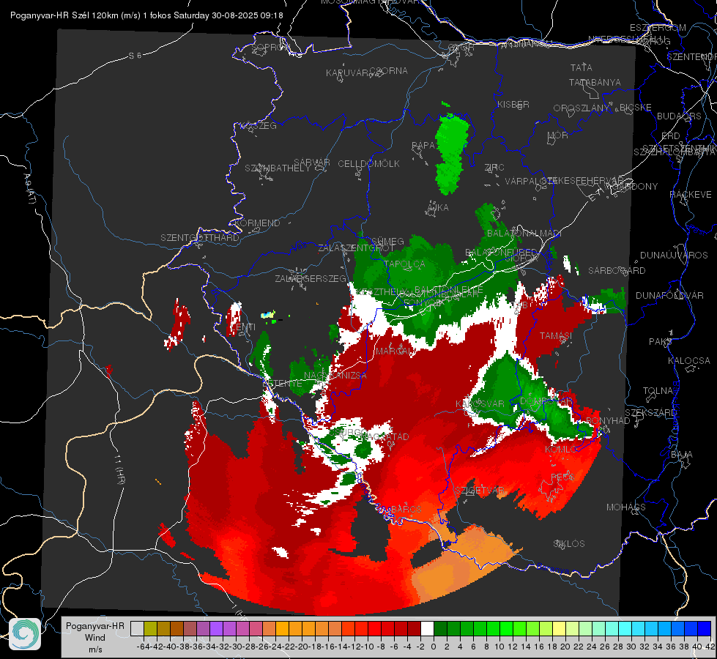Click the 'LENTI' city label

pos(243,327)
